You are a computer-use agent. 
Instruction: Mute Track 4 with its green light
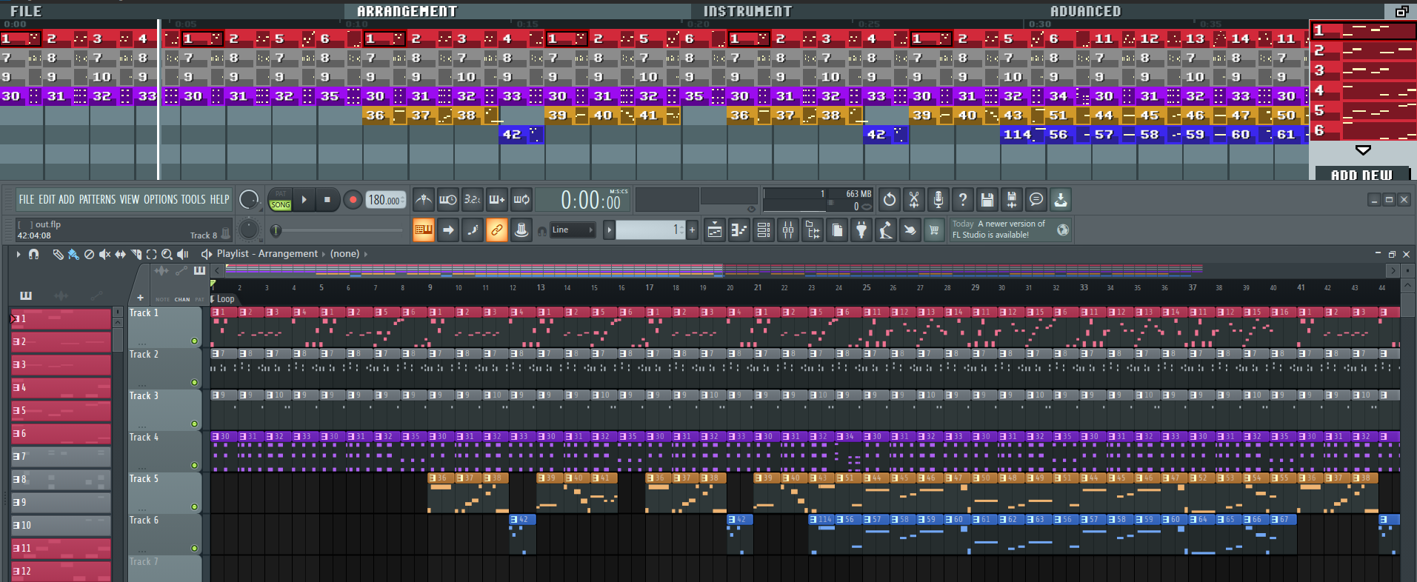(x=194, y=466)
